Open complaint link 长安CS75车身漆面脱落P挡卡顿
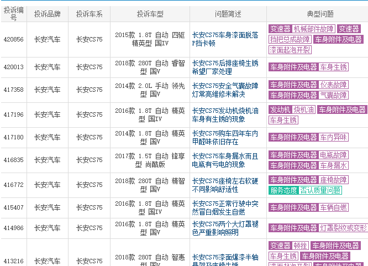The image size is (368, 266). click(225, 39)
